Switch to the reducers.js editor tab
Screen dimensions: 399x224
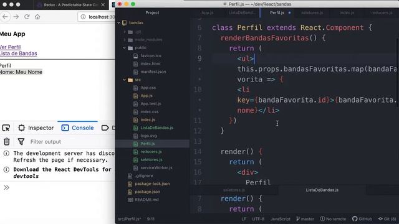tap(382, 12)
